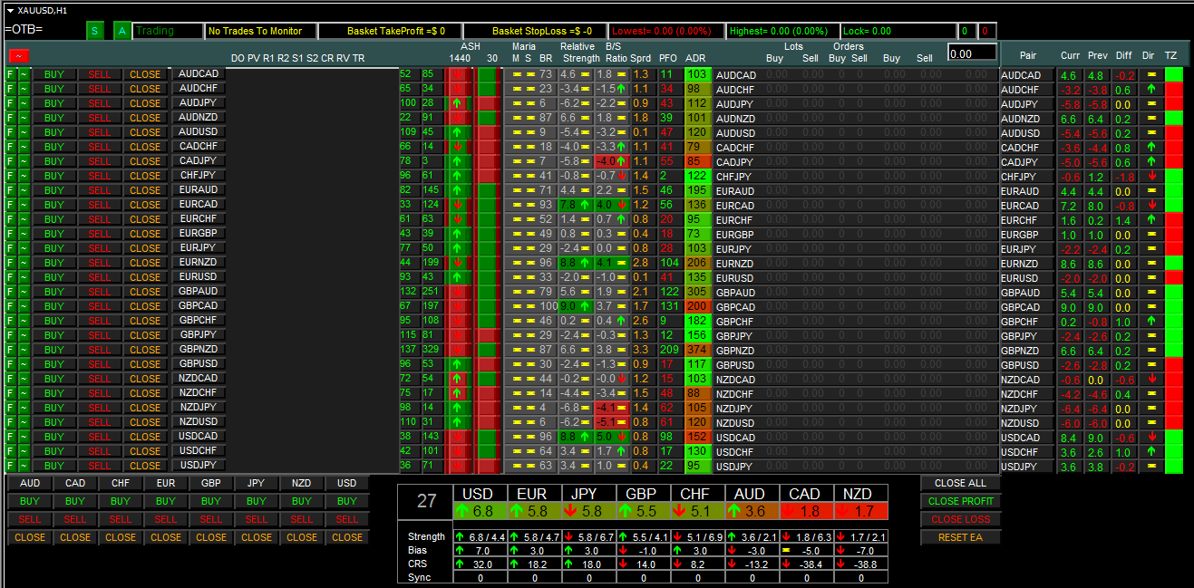1194x588 pixels.
Task: Click the ASH 1440 down arrow for AUDCAD
Action: pos(458,75)
